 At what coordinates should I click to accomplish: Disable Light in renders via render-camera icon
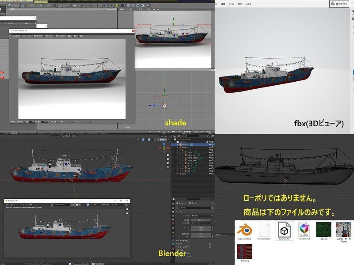(x=212, y=174)
